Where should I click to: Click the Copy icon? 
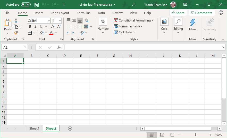[x=16, y=27]
